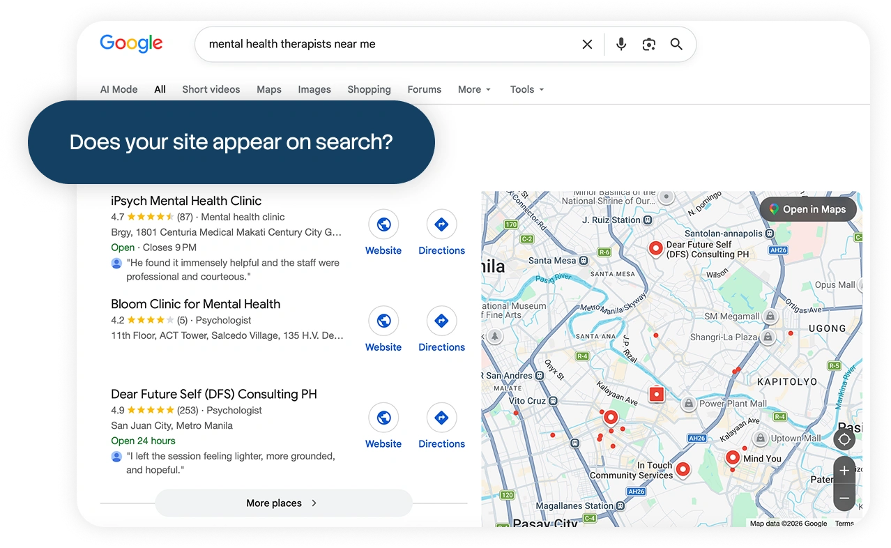The image size is (891, 548).
Task: Click the iPsych review snippet text
Action: (x=233, y=270)
